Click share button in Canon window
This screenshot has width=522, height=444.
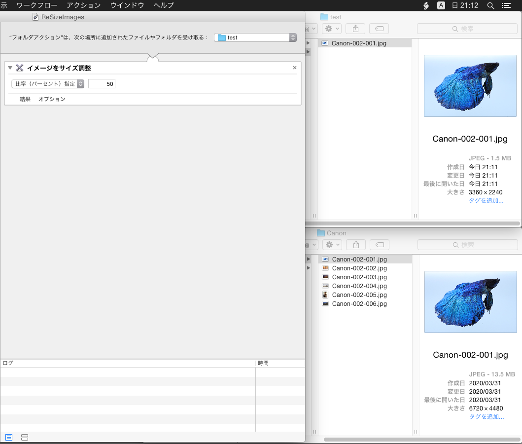356,245
